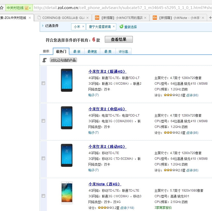Open the 中关村在线 bookmark dropdown arrow
Image resolution: width=212 pixels, height=211 pixels.
point(29,8)
